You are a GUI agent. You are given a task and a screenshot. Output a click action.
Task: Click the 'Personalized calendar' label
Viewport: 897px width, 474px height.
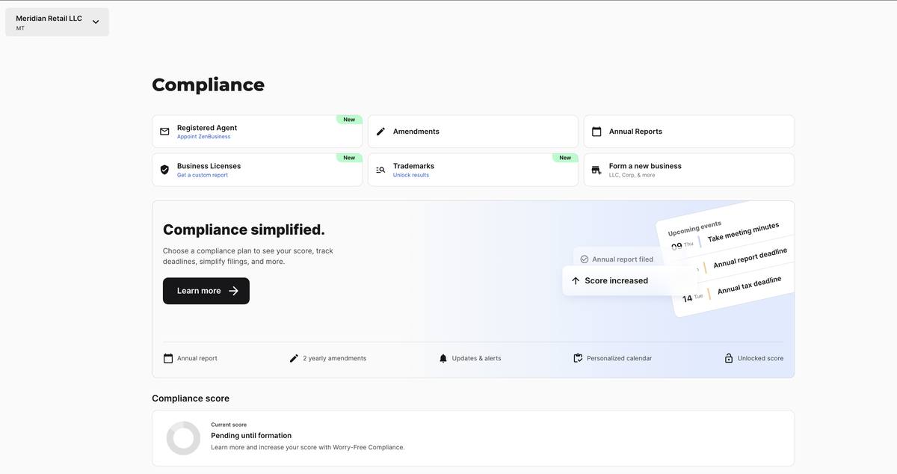619,358
